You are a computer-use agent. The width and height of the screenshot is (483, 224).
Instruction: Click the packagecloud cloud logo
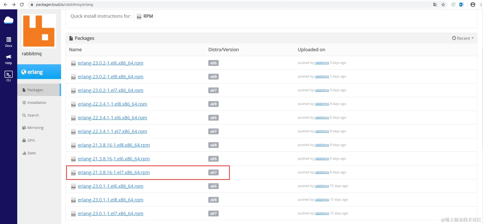coord(9,20)
